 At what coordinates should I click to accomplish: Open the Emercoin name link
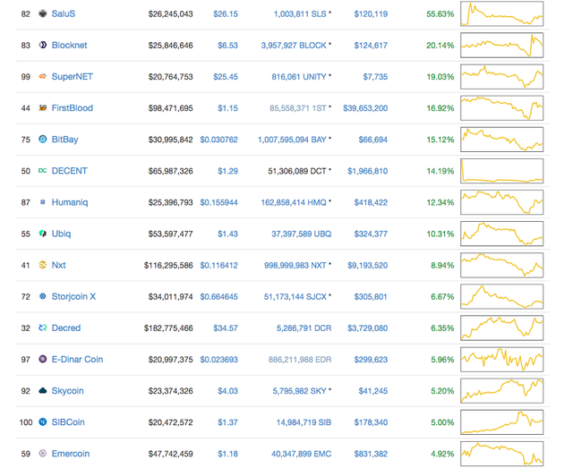71,454
